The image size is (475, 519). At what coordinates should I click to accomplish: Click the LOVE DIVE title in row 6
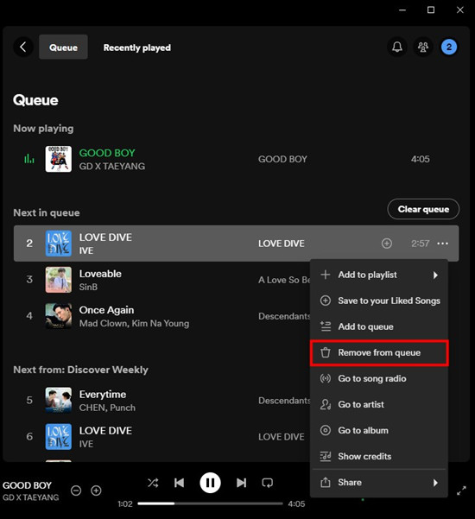point(105,431)
